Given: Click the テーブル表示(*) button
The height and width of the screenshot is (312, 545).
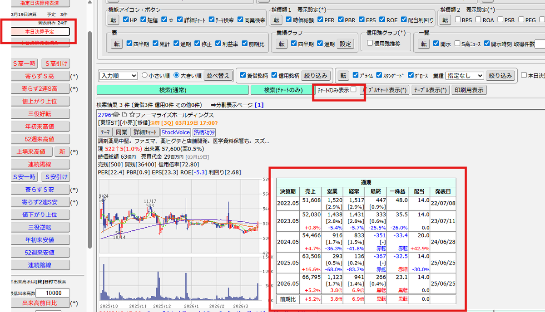Looking at the screenshot, I should (x=430, y=90).
